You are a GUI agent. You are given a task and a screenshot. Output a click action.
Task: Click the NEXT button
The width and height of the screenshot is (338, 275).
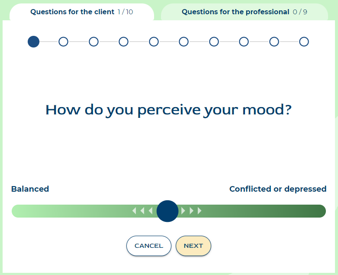coord(193,246)
